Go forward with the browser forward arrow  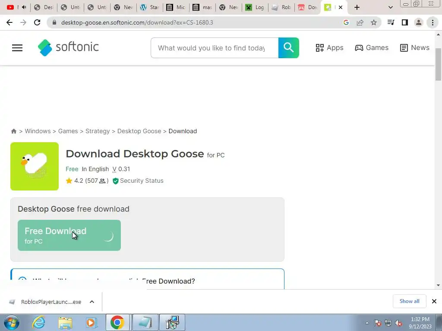tap(23, 22)
